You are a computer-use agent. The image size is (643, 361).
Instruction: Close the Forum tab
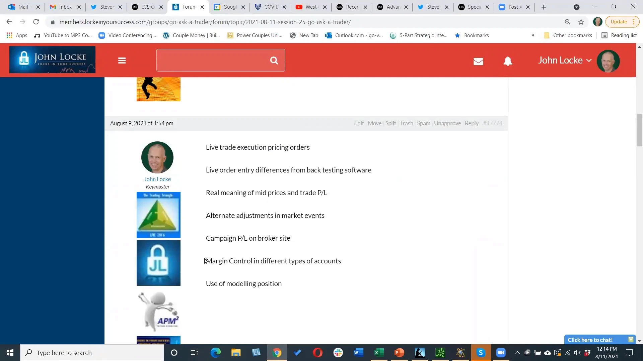pos(202,7)
